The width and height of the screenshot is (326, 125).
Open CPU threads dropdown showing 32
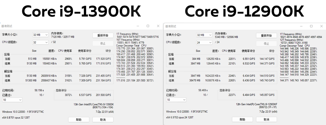click(x=40, y=42)
